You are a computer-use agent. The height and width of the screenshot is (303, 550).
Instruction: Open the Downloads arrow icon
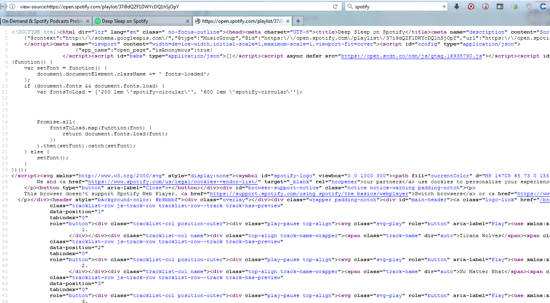(457, 6)
